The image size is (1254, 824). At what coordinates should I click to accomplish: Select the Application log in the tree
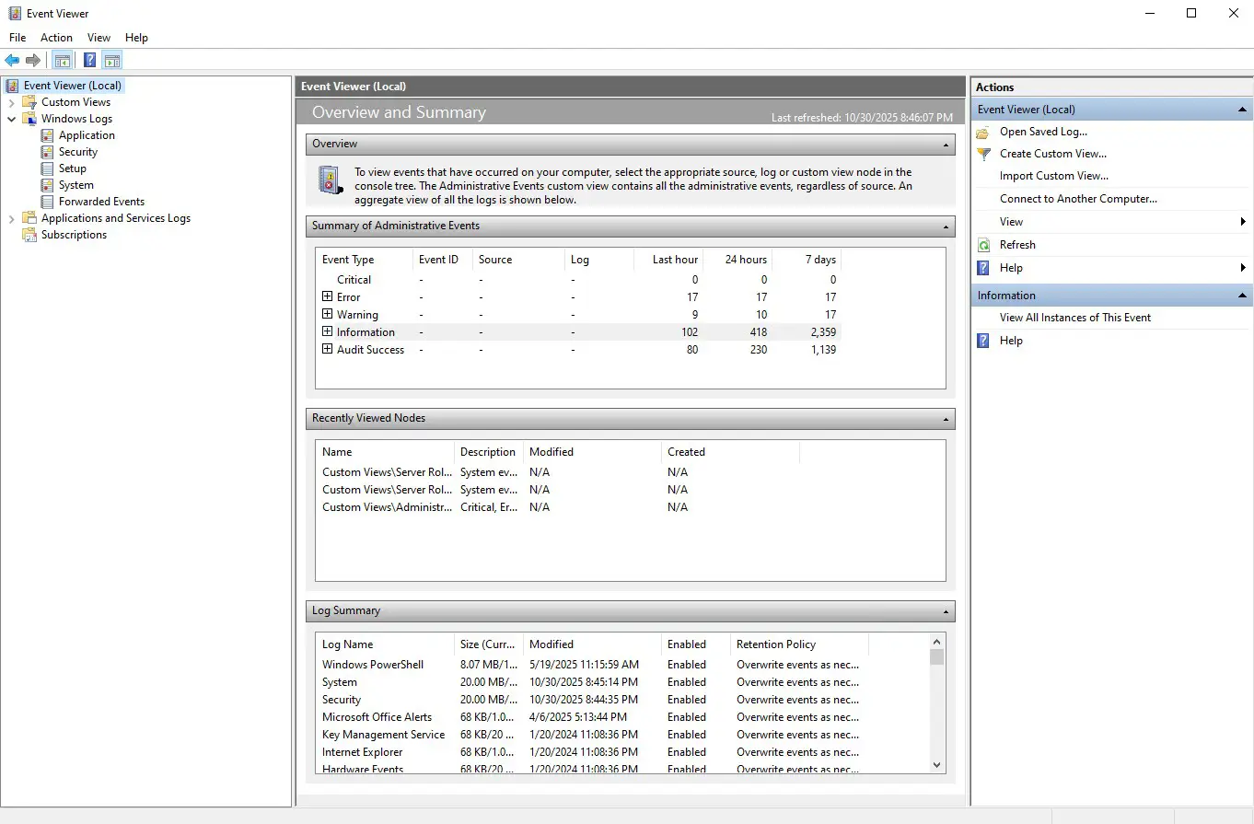pyautogui.click(x=87, y=135)
